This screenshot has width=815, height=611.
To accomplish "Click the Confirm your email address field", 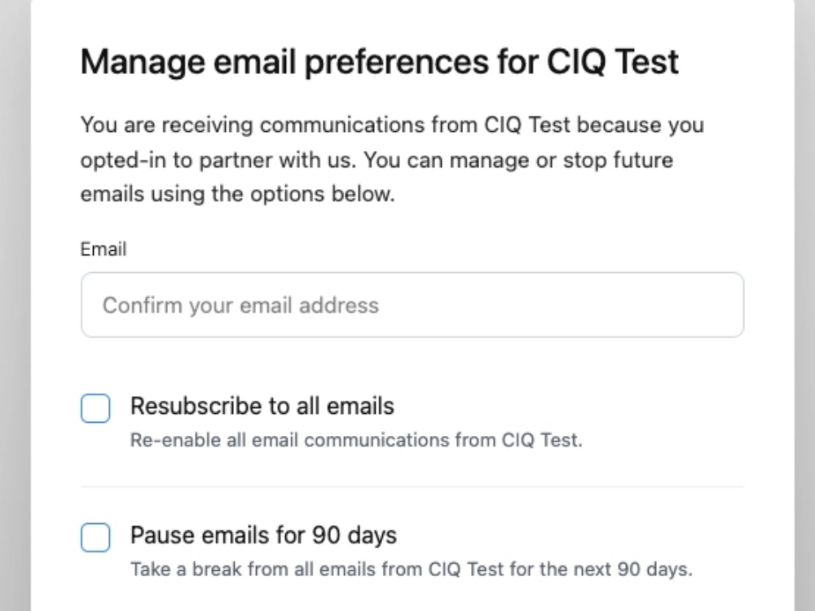I will pos(412,305).
